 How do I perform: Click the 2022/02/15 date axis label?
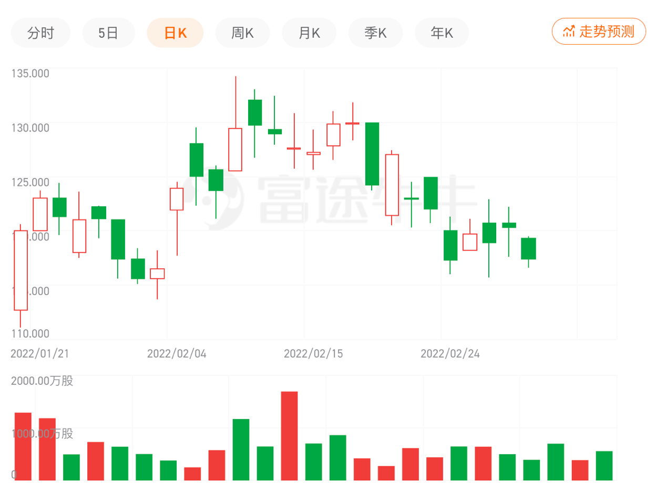[313, 354]
